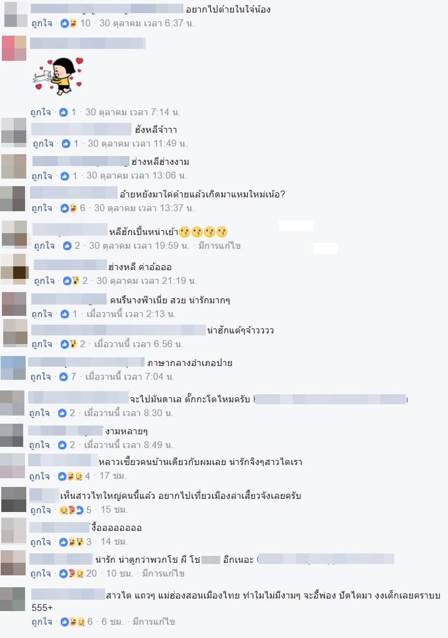Open profile picture of งามหลายๆ commenter
The height and width of the screenshot is (638, 448).
click(x=12, y=435)
